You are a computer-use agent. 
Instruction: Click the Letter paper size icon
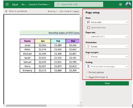(88, 36)
